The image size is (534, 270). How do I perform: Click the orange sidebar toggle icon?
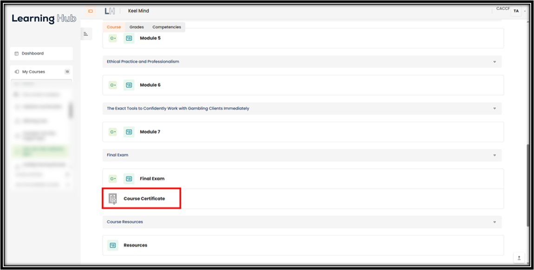coord(90,11)
